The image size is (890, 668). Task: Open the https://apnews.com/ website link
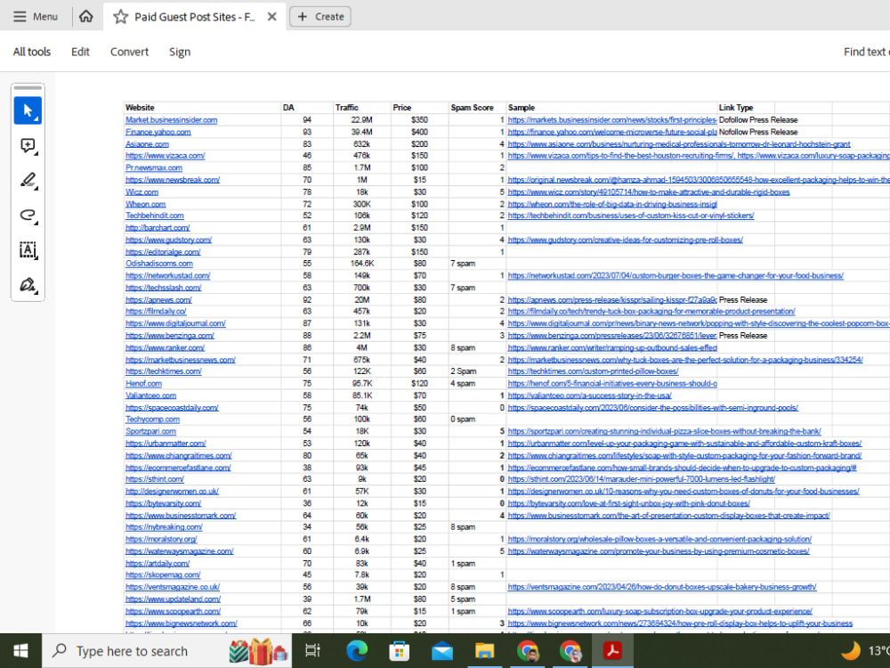tap(158, 300)
